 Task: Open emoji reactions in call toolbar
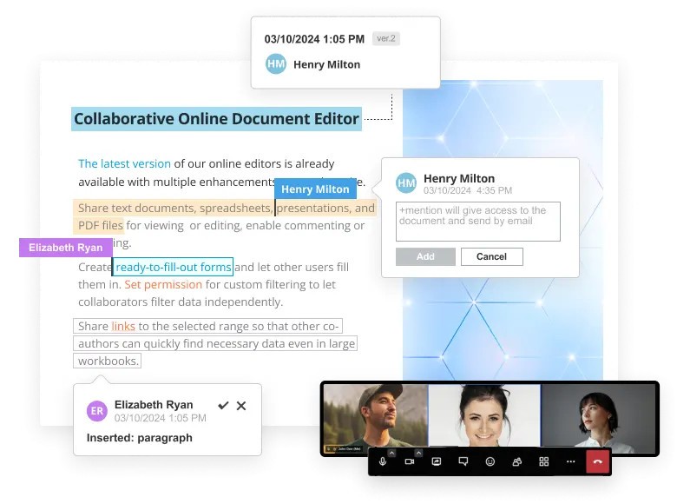pos(490,461)
